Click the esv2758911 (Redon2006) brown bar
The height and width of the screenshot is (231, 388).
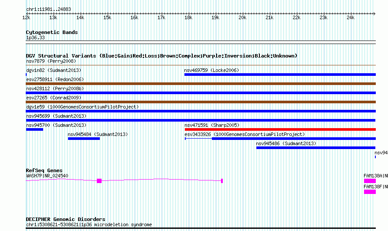click(x=201, y=84)
